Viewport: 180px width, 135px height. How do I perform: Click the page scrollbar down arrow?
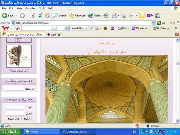(178, 121)
